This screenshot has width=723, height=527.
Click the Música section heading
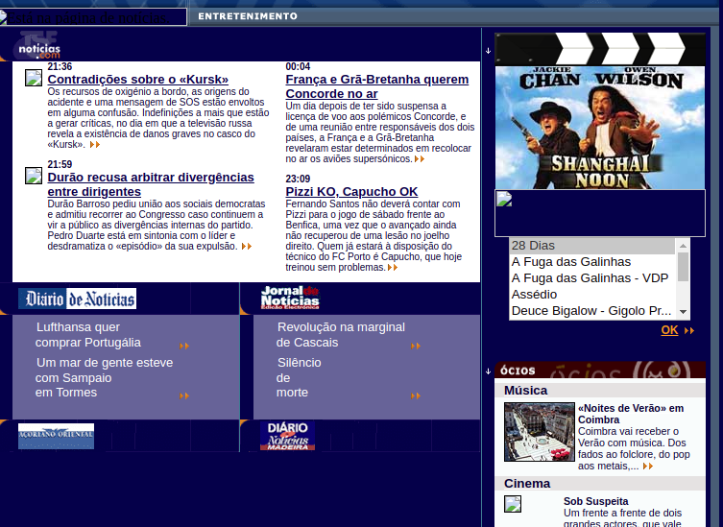pos(525,391)
